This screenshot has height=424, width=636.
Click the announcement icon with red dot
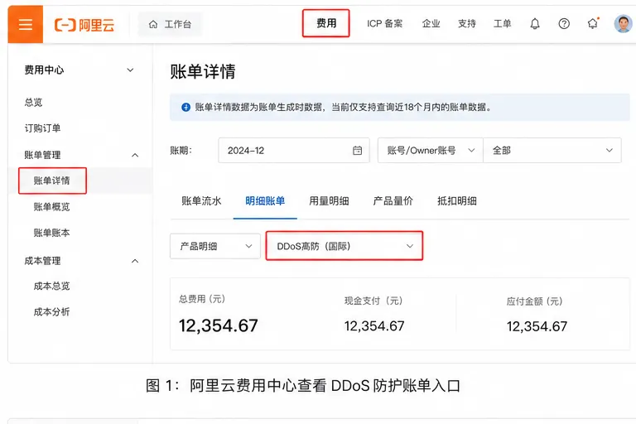tap(593, 23)
